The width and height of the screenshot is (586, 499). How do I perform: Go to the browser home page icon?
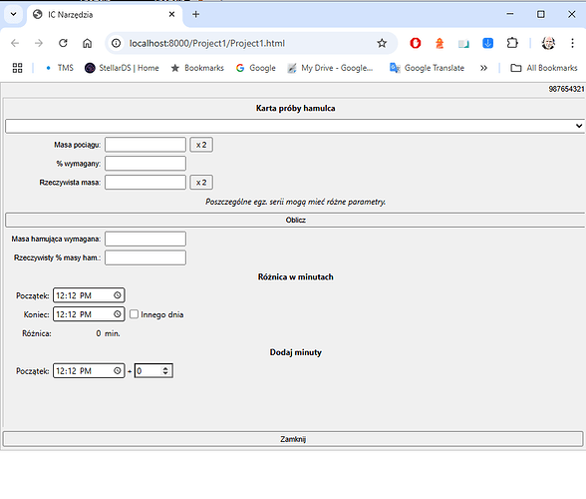click(87, 44)
